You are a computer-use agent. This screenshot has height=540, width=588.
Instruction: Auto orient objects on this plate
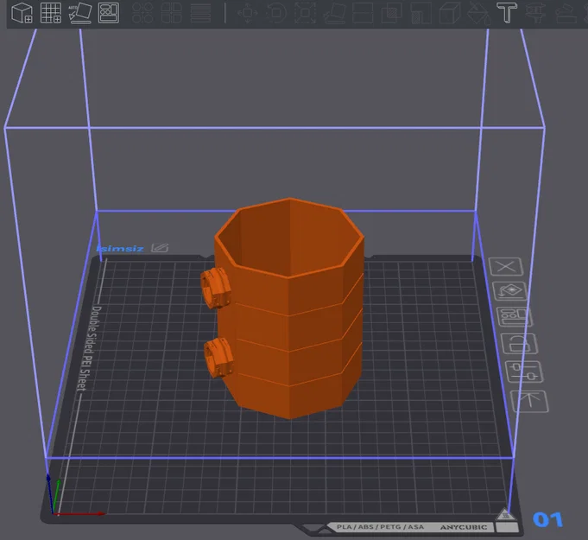509,291
